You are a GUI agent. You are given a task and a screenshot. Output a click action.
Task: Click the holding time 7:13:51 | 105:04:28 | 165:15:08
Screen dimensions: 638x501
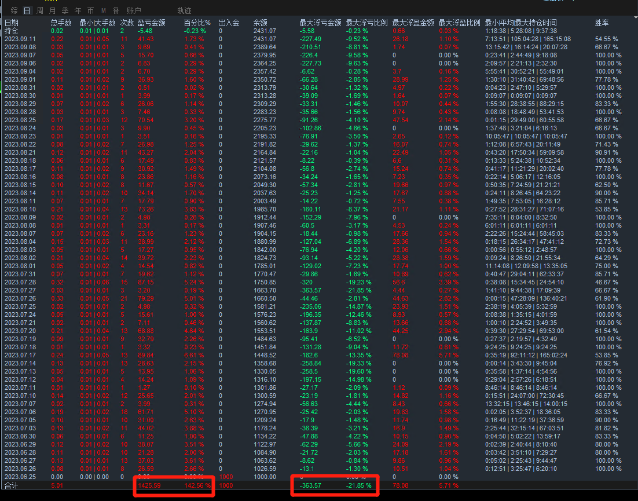click(x=528, y=39)
